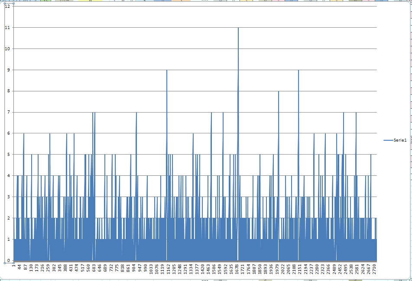Click the y-axis label 4

pos(9,176)
